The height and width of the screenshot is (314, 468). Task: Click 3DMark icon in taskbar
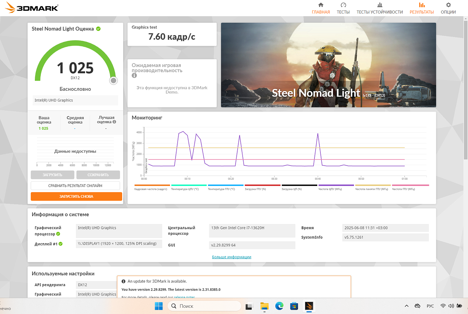coord(309,306)
